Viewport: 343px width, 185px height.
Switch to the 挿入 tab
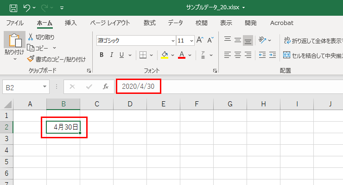[x=70, y=23]
